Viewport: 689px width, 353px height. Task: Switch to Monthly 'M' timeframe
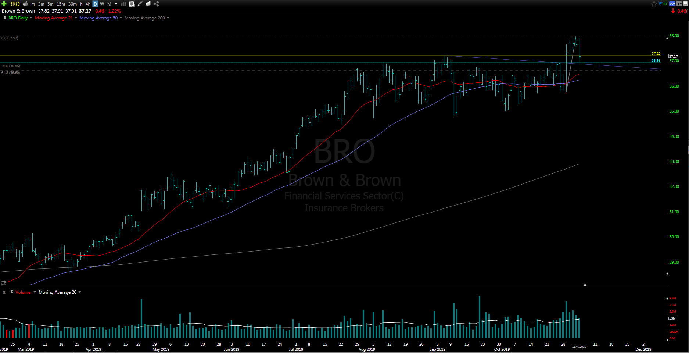(x=109, y=4)
